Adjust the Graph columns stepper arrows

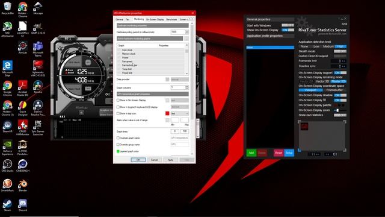pos(187,87)
